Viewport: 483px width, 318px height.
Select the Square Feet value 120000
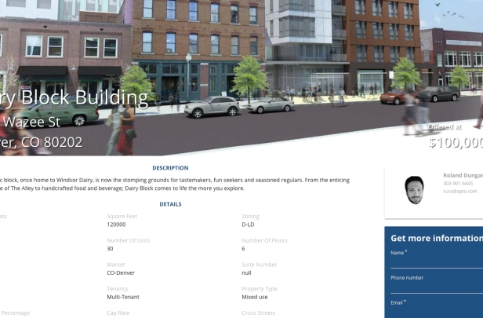click(116, 225)
